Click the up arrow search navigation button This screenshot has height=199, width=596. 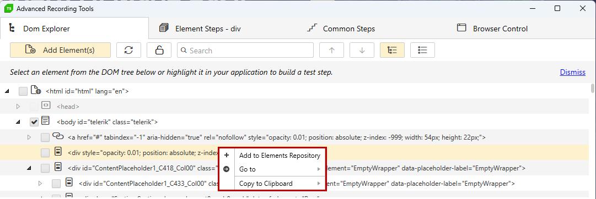(331, 50)
